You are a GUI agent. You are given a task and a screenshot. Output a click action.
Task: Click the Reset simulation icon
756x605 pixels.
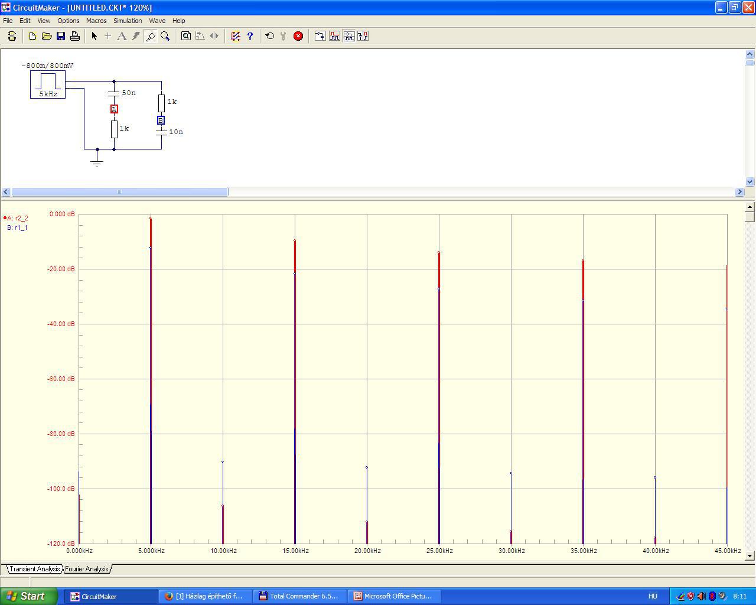tap(270, 36)
